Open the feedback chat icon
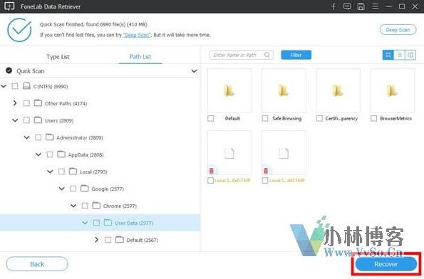The width and height of the screenshot is (424, 279). [347, 6]
